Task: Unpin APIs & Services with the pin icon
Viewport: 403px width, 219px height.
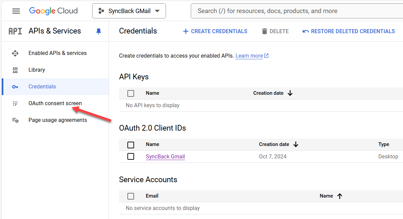Action: (99, 31)
